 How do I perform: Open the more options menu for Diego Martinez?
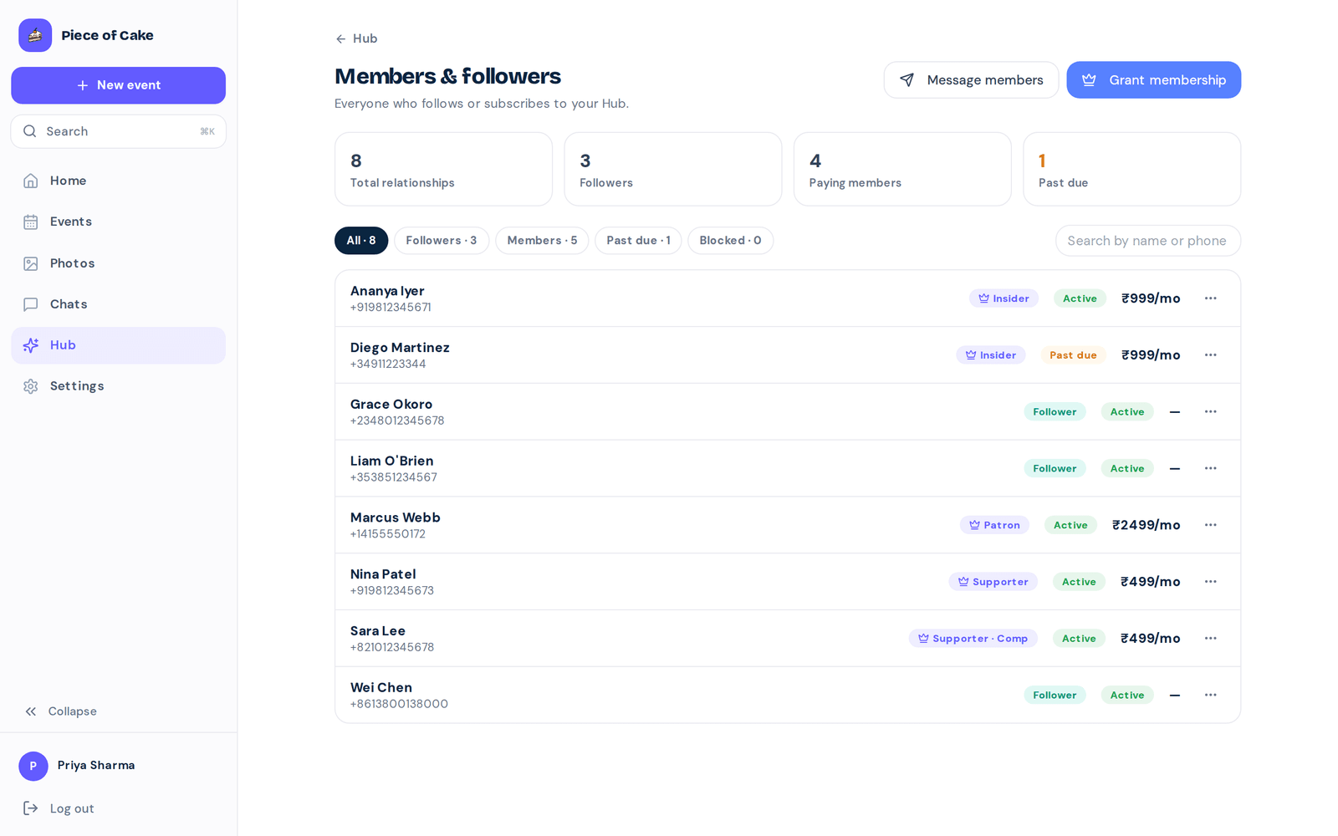(x=1211, y=355)
